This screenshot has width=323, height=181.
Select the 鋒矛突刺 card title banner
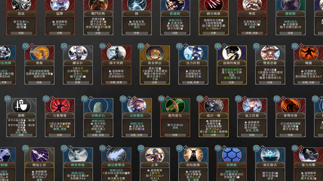click(116, 63)
